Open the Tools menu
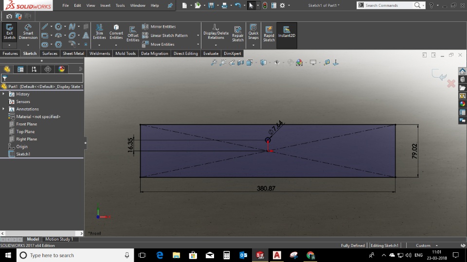The height and width of the screenshot is (262, 467). click(120, 5)
